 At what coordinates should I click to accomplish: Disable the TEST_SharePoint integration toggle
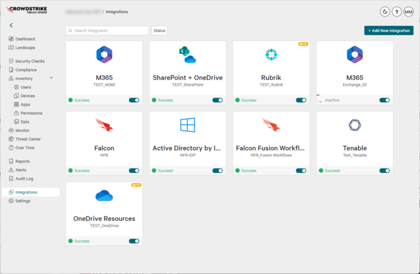[217, 100]
